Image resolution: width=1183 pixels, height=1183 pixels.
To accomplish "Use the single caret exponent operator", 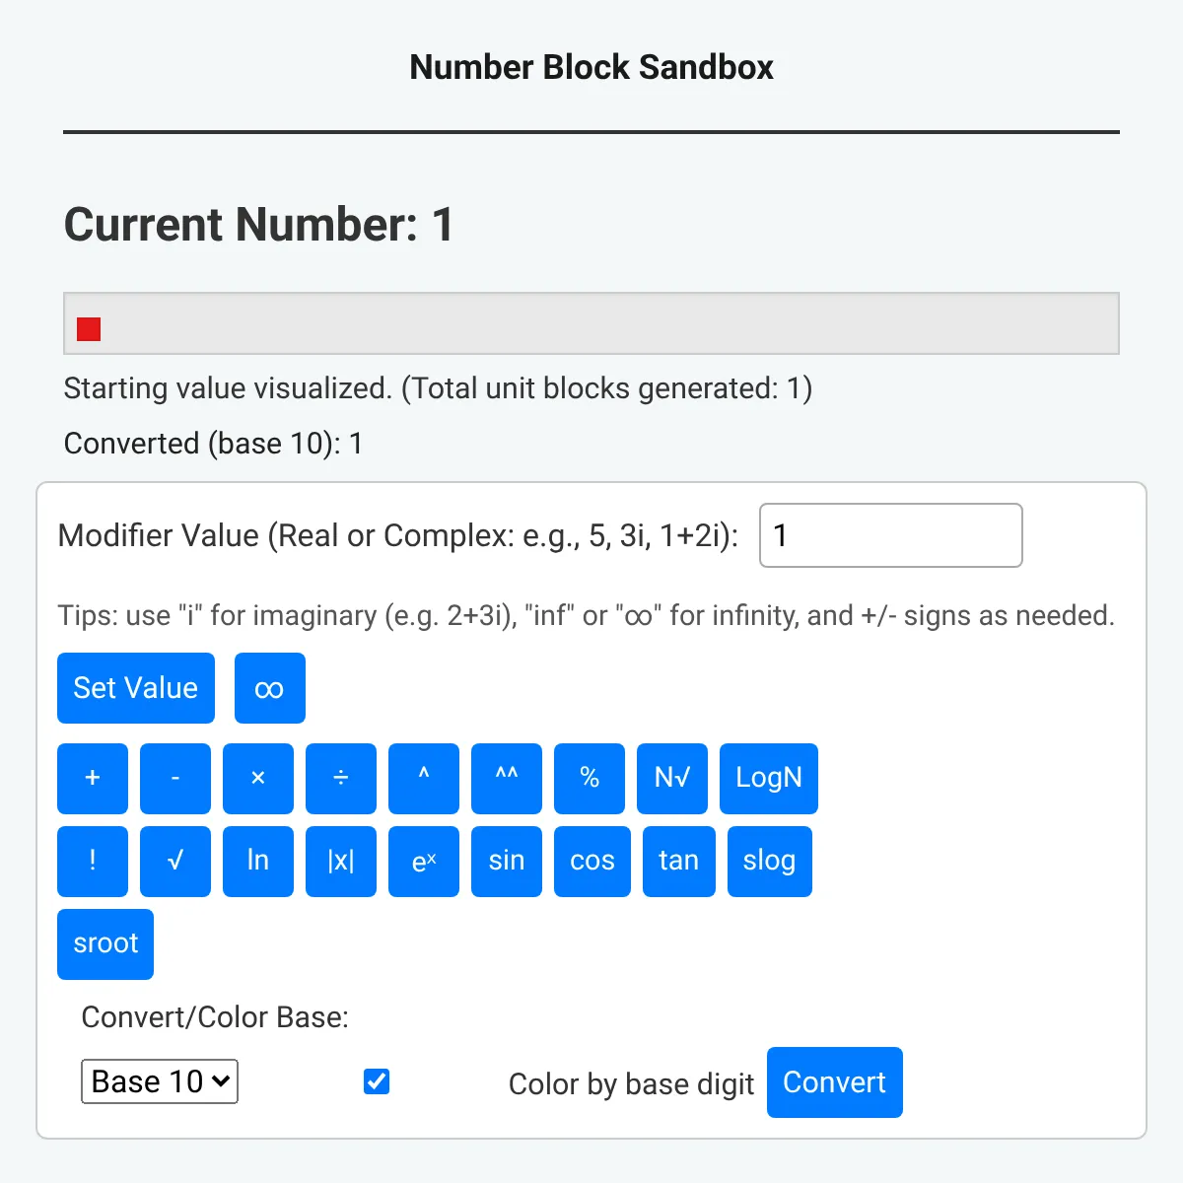I will (x=424, y=779).
